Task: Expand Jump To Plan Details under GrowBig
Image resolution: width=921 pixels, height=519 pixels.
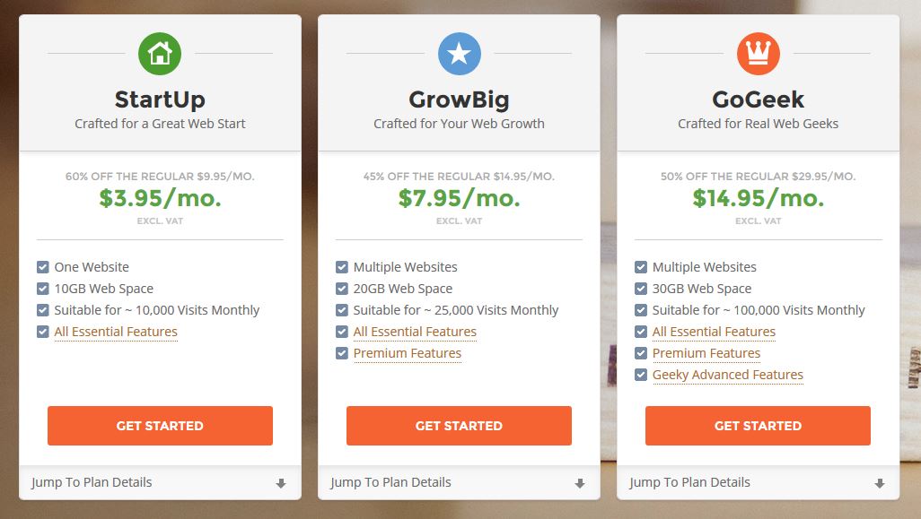Action: [459, 482]
